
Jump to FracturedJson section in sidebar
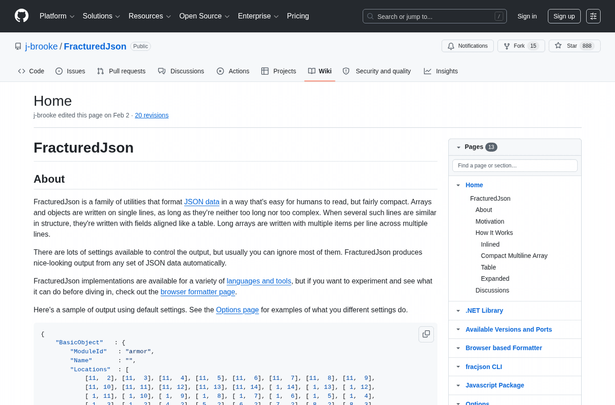click(x=490, y=198)
